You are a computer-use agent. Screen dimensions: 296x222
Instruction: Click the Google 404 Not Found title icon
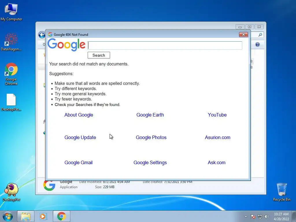[50, 34]
